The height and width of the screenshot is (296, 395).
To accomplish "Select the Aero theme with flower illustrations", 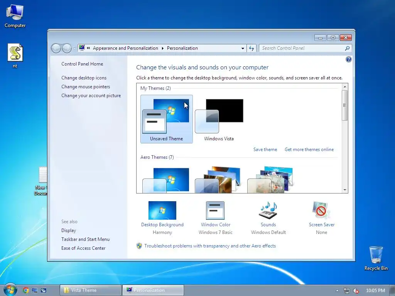I will click(x=271, y=180).
